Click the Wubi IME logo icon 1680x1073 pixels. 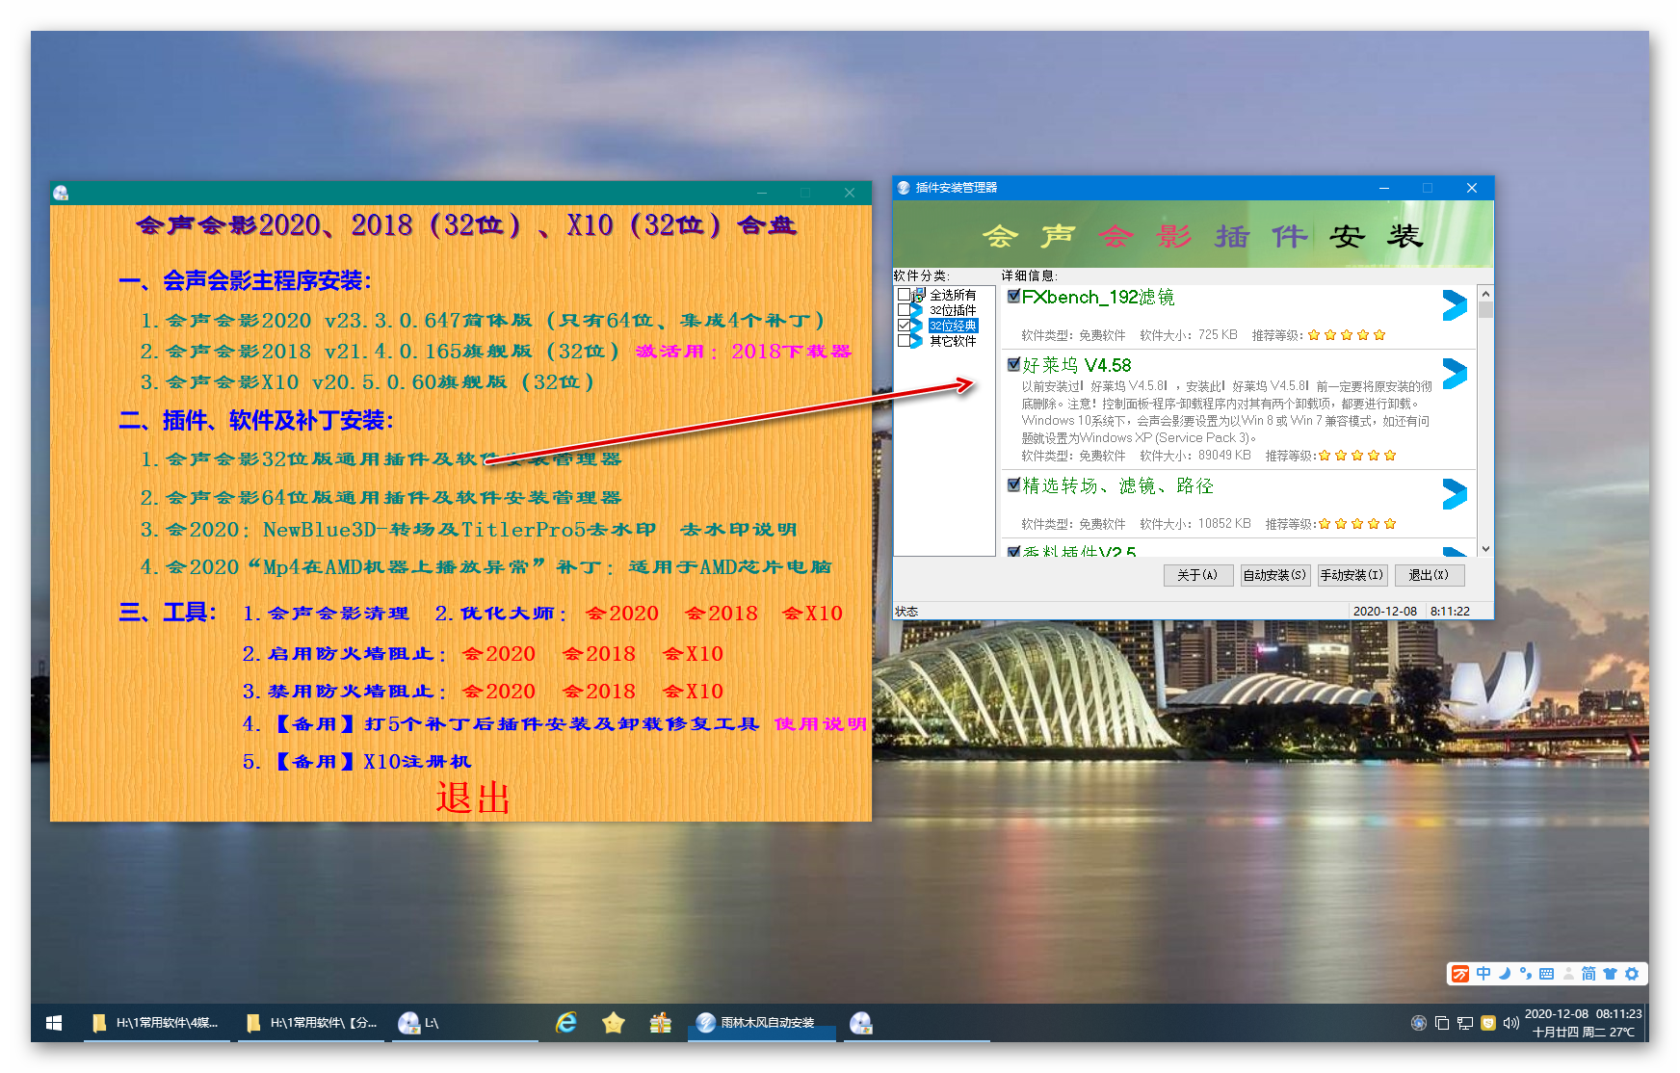coord(1460,974)
